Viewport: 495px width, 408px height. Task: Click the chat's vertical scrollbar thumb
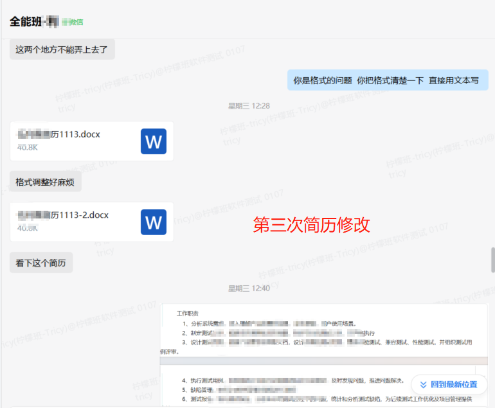(492, 260)
